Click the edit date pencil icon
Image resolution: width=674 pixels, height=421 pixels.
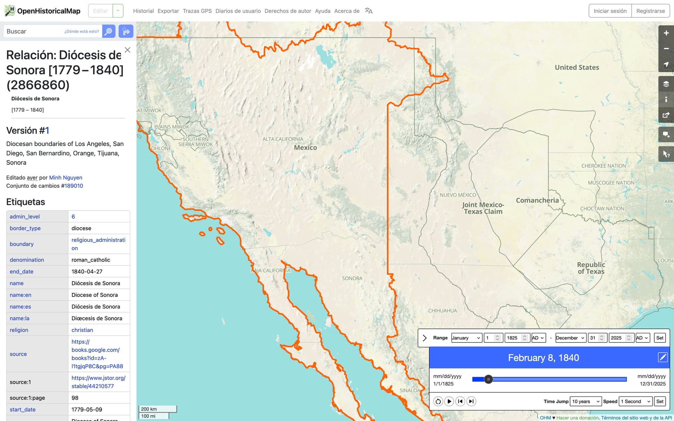662,357
